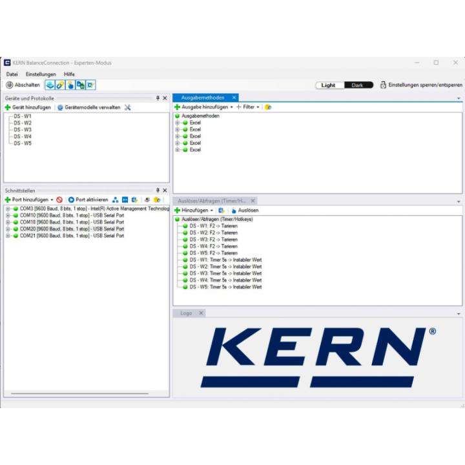Switch theme to Light
Viewport: 465px width, 465px height.
tap(328, 85)
